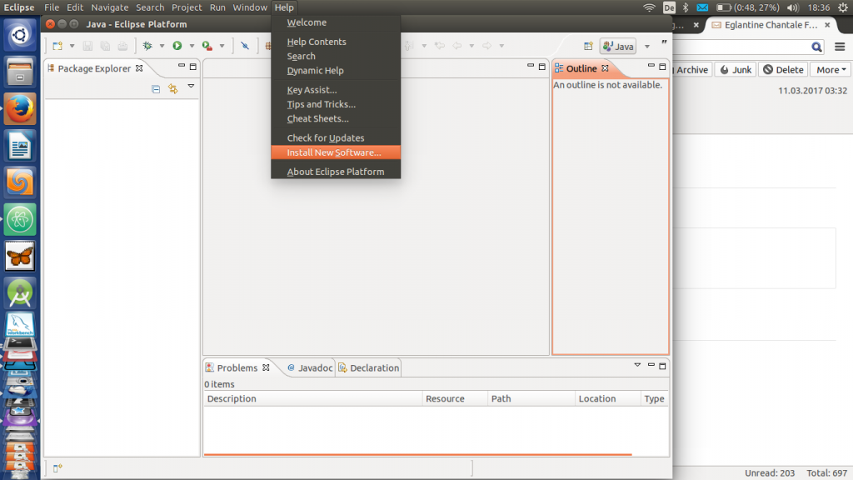Click Archive button in mail window

[692, 70]
